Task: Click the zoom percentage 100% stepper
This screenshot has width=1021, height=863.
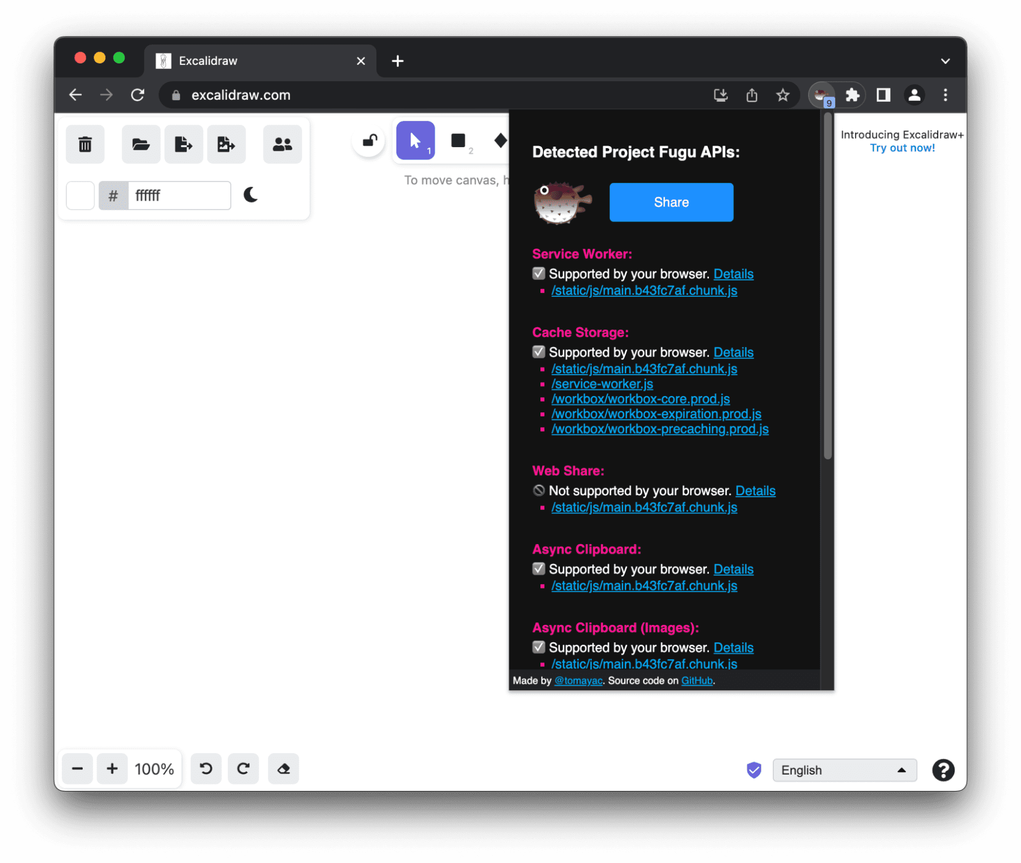Action: coord(155,769)
